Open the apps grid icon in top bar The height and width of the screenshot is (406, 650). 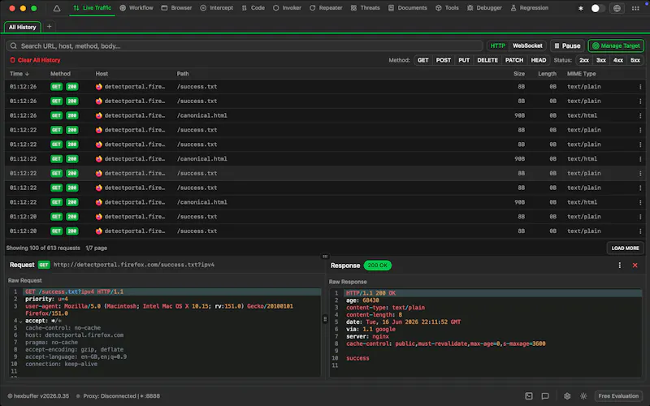click(x=635, y=8)
